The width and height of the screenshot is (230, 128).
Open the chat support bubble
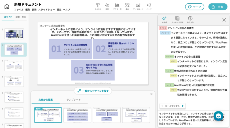tap(218, 116)
